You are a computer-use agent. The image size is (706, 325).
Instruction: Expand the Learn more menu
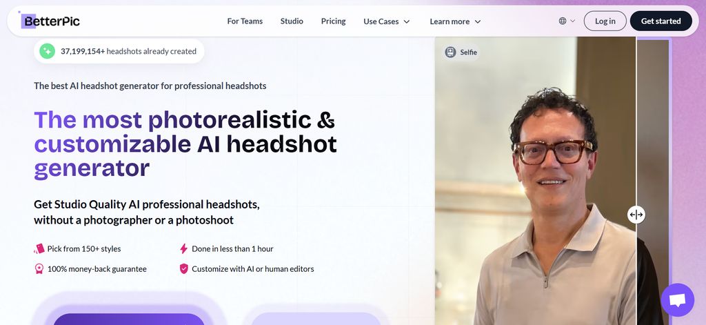tap(455, 21)
